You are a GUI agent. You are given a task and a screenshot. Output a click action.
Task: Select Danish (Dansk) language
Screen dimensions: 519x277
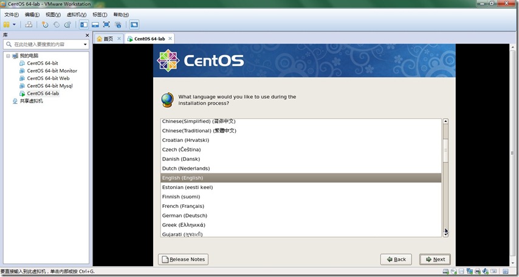click(301, 159)
